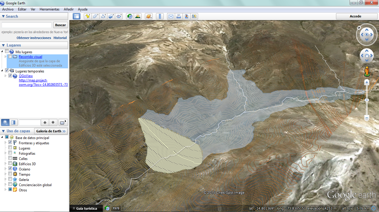Open the Ver menu
The image size is (379, 212).
[x=33, y=9]
